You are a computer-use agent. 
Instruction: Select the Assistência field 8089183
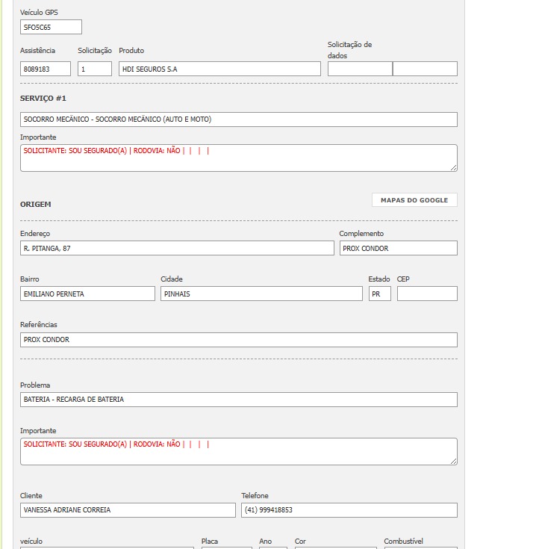[46, 69]
